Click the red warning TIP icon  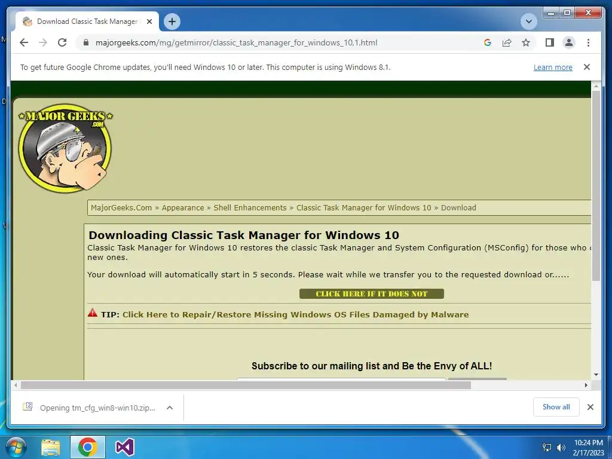[x=93, y=313]
